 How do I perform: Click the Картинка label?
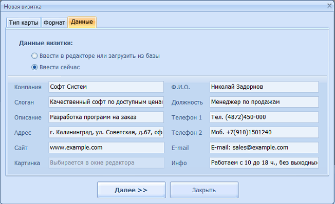tap(27, 163)
